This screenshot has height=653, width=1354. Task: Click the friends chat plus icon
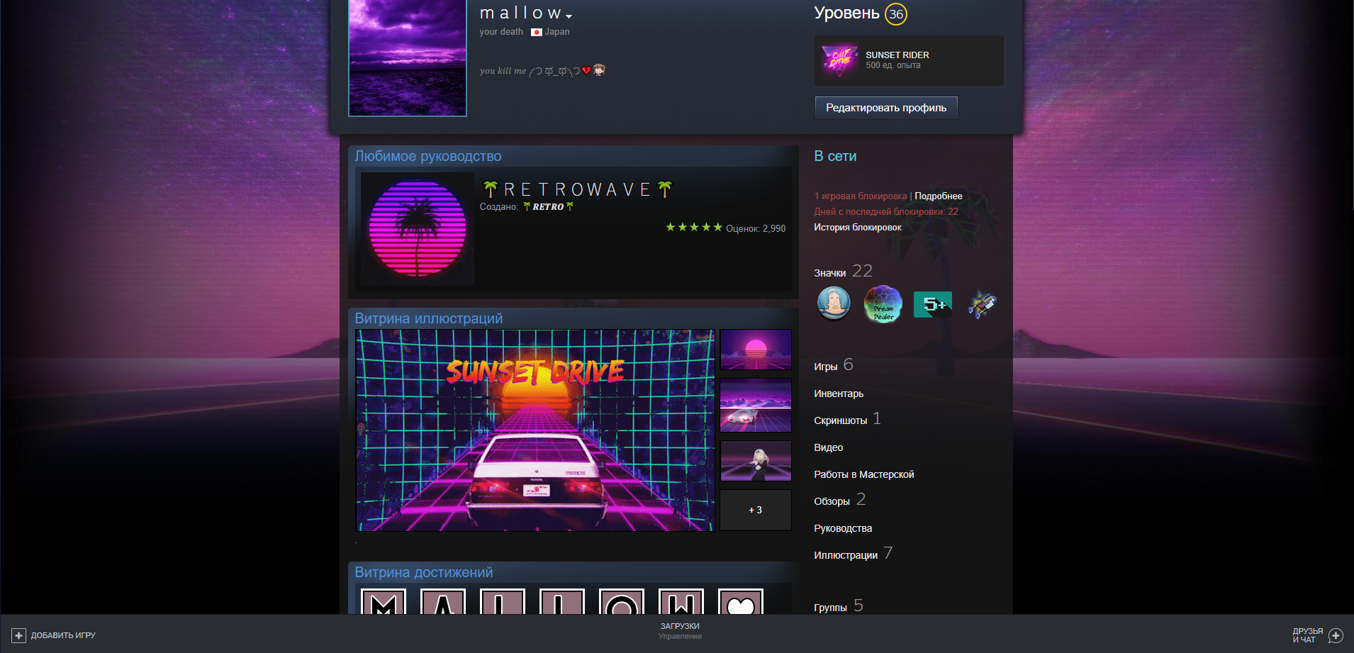click(x=1336, y=635)
